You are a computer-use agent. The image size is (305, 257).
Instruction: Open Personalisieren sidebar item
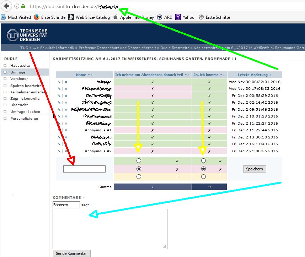point(24,119)
